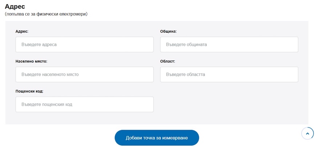This screenshot has width=316, height=147.
Task: Click the bold Адрес section heading
Action: [x=15, y=7]
